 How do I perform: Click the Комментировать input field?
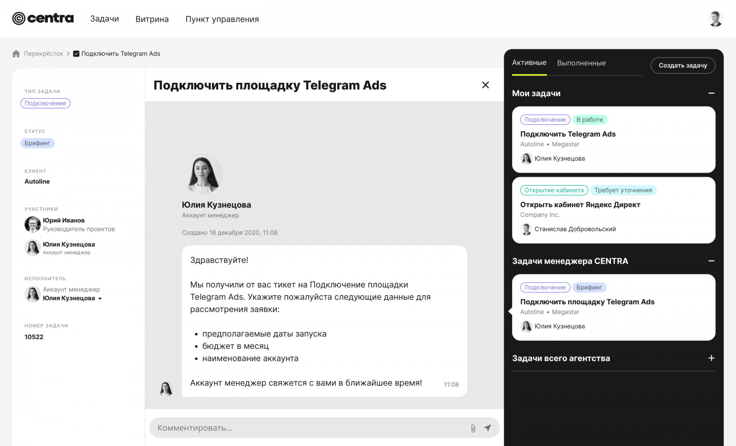coord(324,428)
